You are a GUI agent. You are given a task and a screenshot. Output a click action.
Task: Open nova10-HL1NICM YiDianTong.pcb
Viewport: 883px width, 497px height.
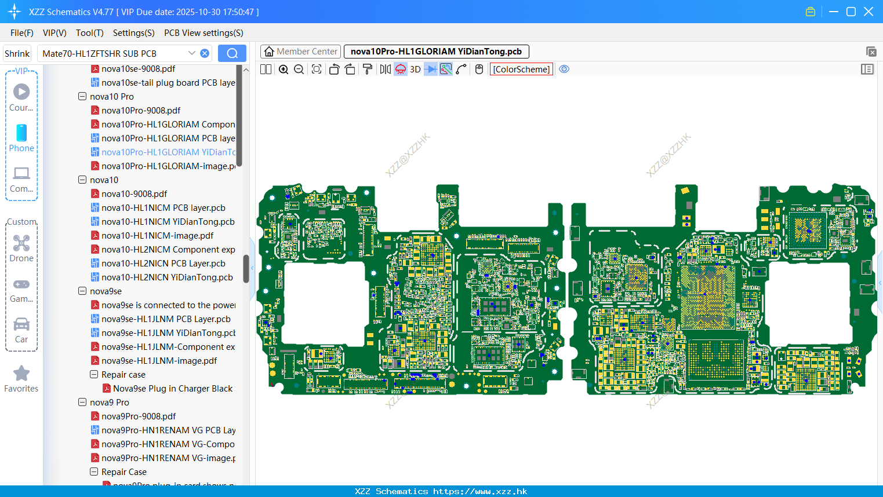(x=163, y=222)
